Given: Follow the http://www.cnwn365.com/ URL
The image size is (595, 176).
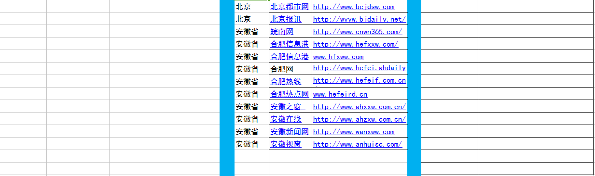Looking at the screenshot, I should 358,32.
